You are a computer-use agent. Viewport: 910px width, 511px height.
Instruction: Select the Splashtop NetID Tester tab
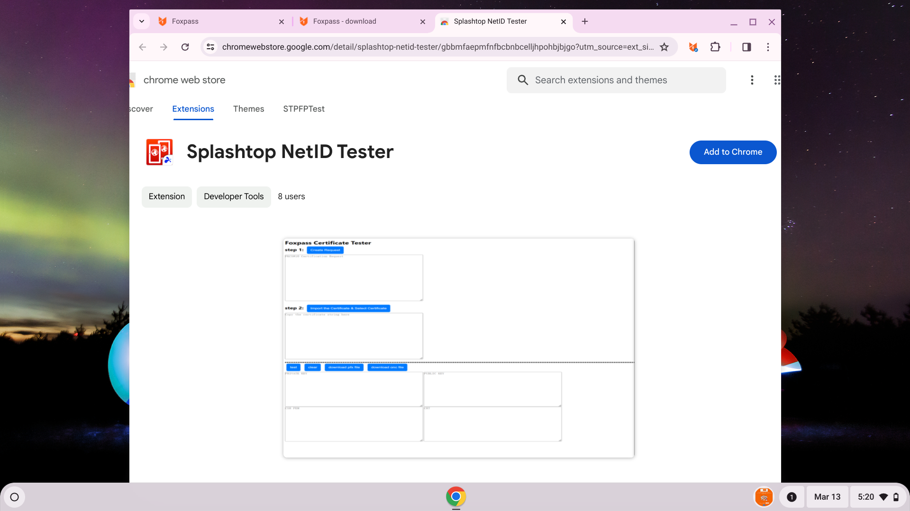pos(502,21)
